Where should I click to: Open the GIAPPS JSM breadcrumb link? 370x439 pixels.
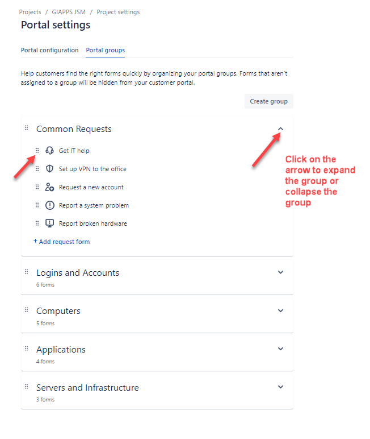tap(69, 12)
